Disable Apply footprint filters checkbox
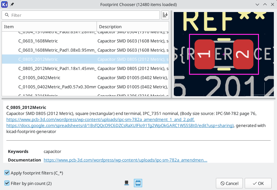This screenshot has height=190, width=277. (x=7, y=173)
